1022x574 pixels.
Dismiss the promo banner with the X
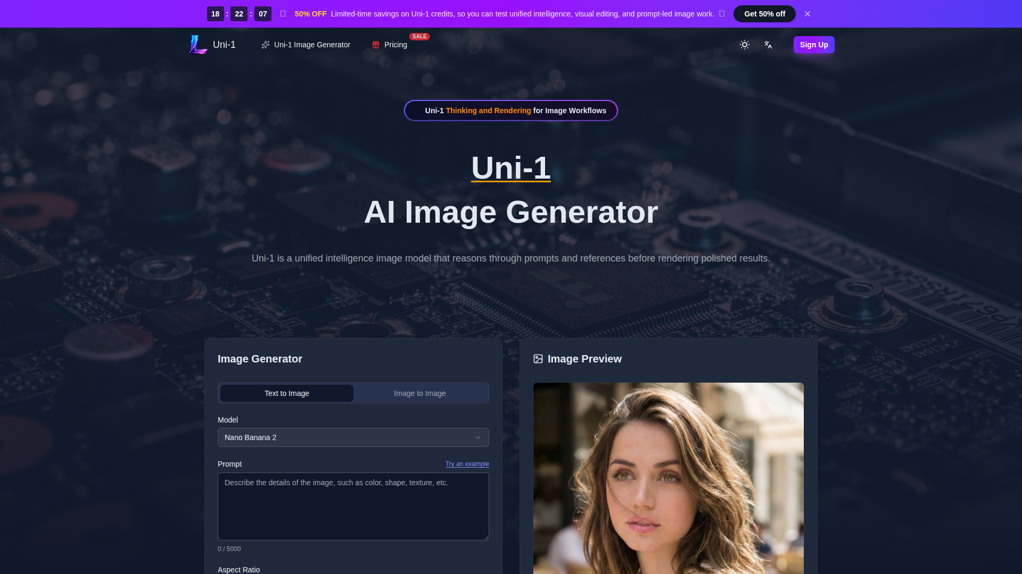tap(807, 14)
